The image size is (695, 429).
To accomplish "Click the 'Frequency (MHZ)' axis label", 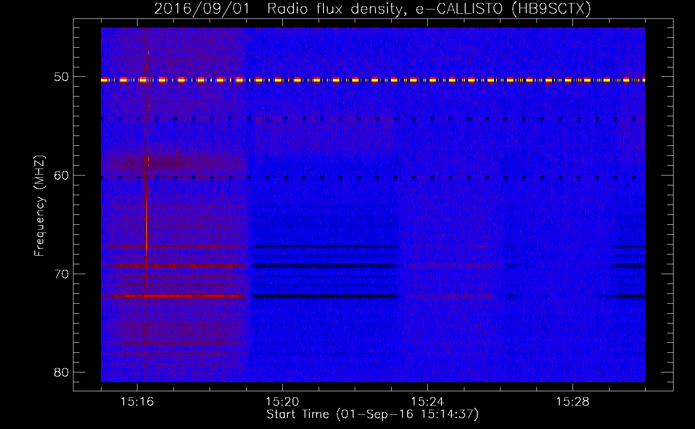I will pos(40,206).
